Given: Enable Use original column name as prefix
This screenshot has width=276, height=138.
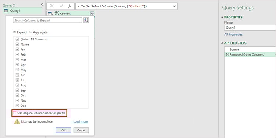Looking at the screenshot, I should (15, 113).
